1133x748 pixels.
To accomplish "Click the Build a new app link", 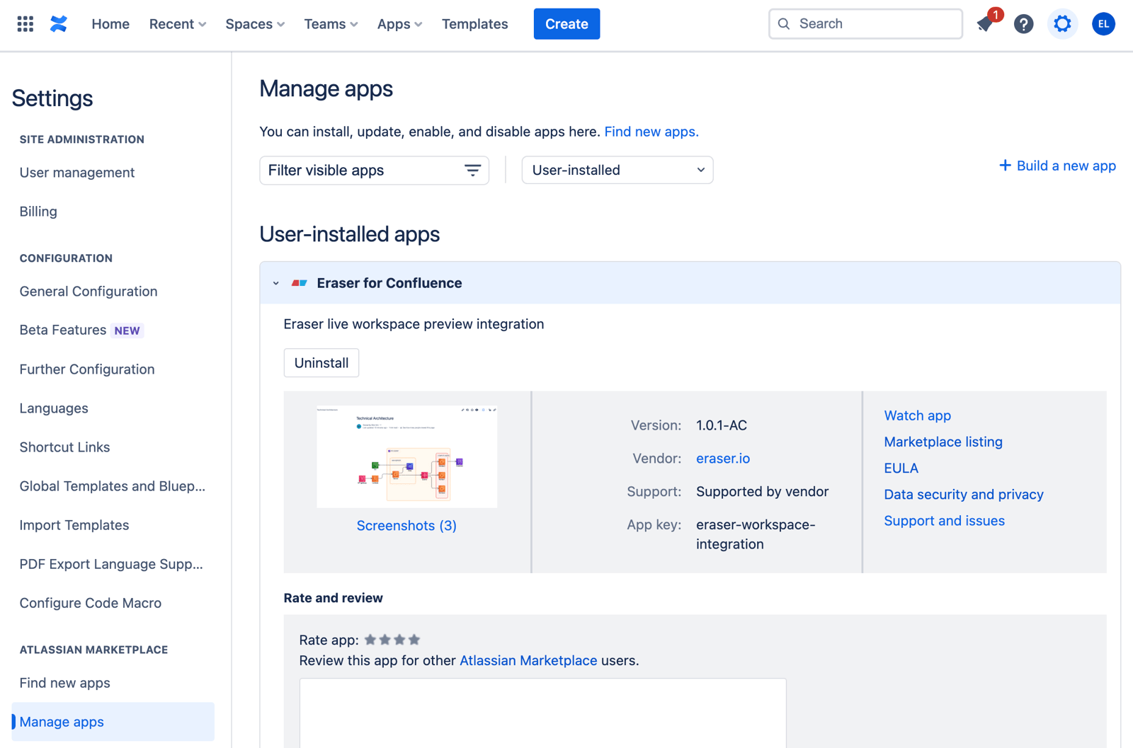I will [1066, 166].
